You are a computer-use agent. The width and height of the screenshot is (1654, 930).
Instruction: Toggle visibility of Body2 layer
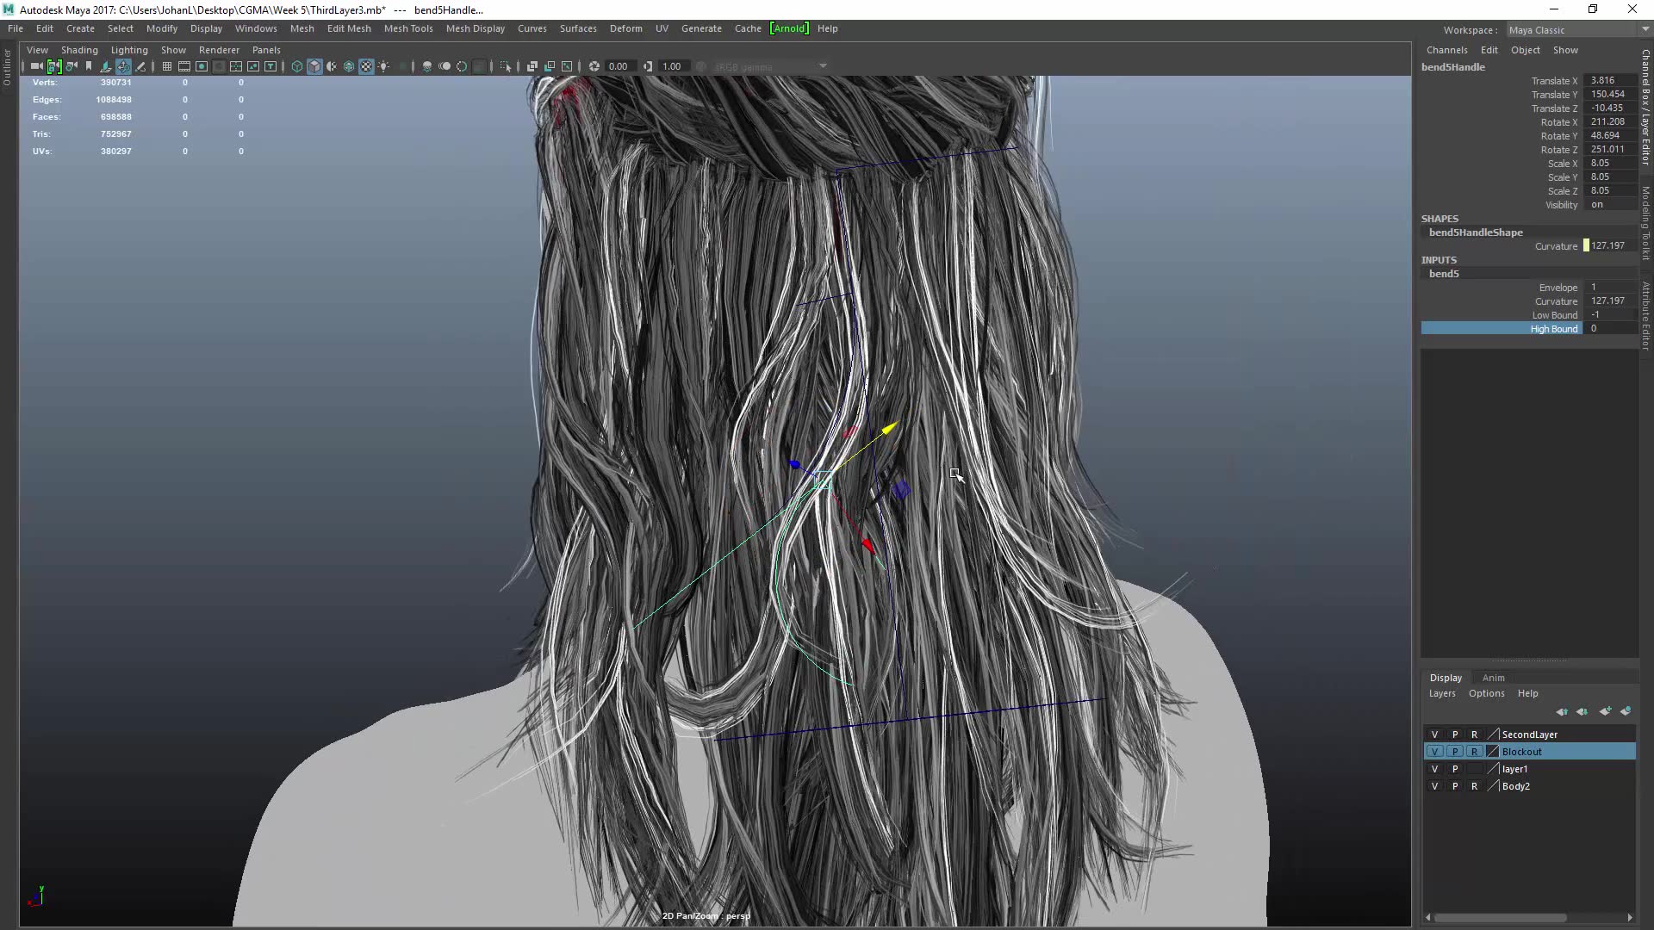(x=1433, y=786)
